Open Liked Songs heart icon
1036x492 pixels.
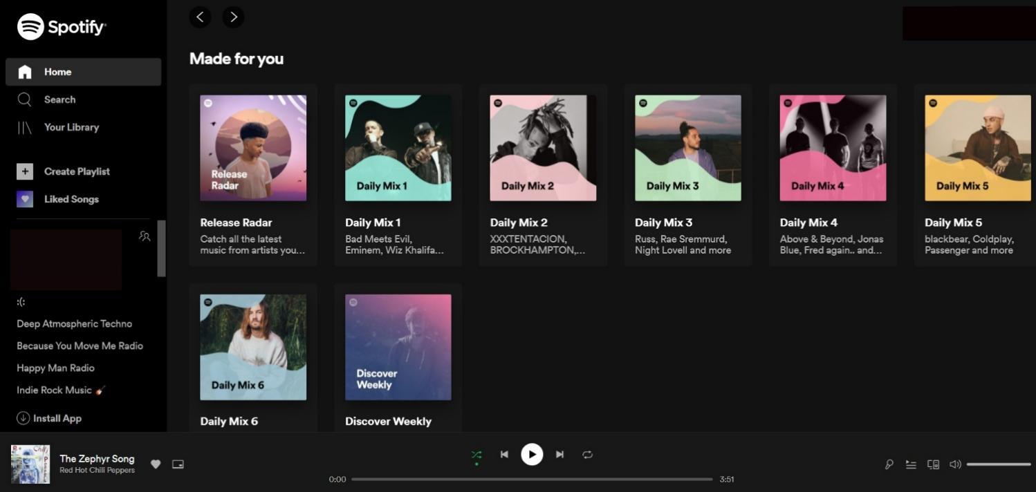(25, 199)
